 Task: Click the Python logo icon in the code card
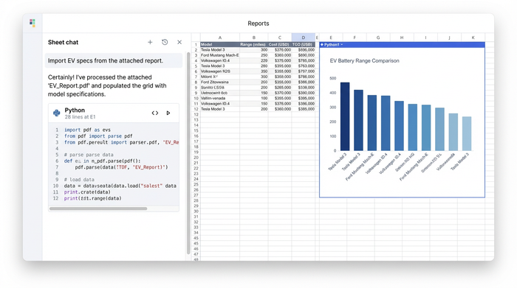pyautogui.click(x=56, y=113)
